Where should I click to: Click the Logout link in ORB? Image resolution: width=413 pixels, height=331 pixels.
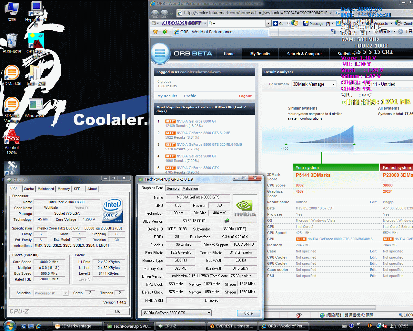[x=245, y=96]
